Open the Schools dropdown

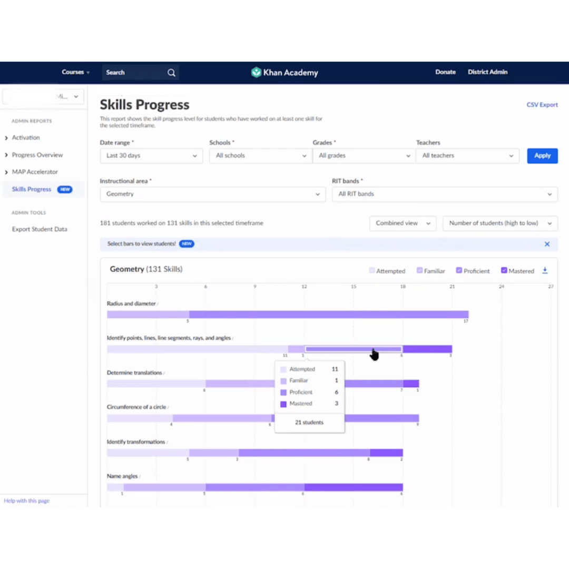(261, 155)
